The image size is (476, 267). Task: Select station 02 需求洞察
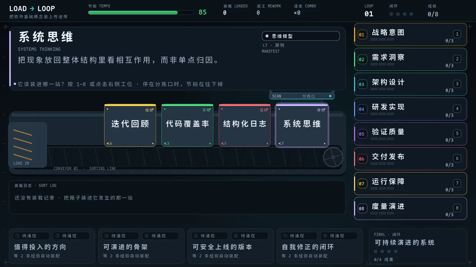pos(411,59)
